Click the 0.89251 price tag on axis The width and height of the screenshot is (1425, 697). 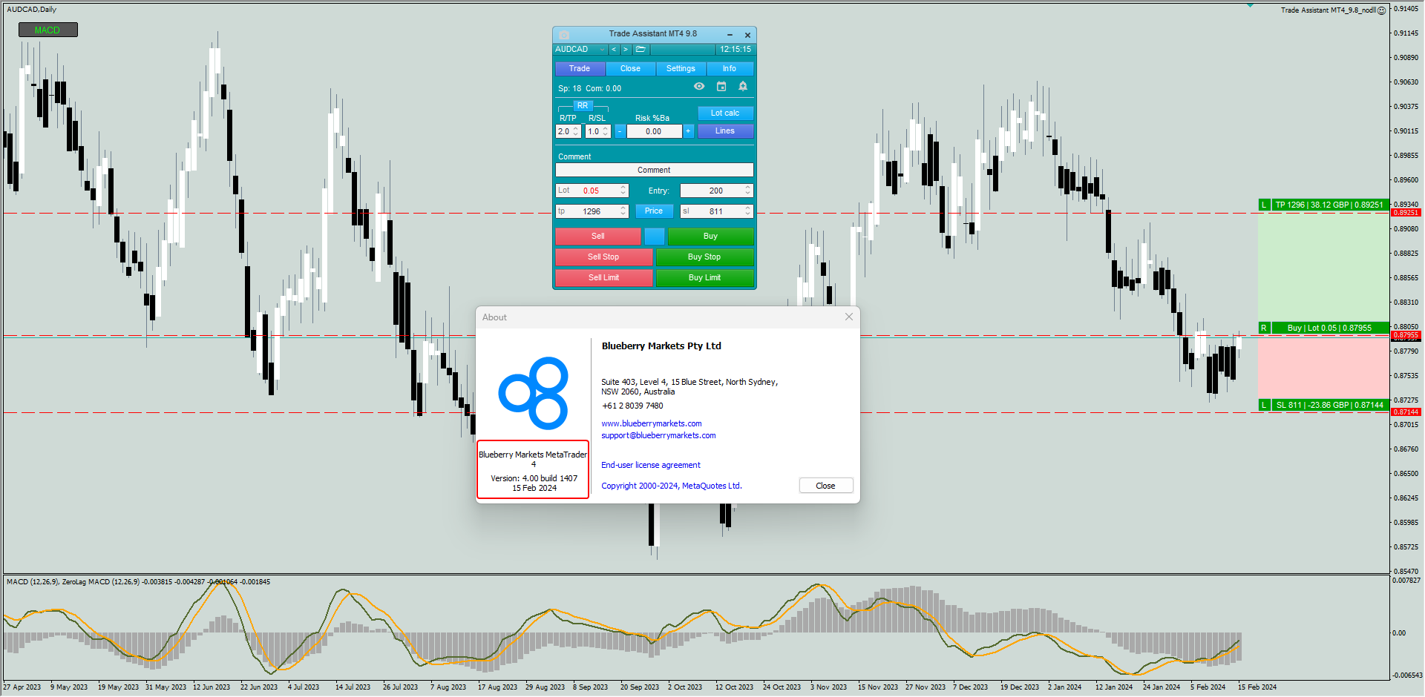tap(1406, 213)
